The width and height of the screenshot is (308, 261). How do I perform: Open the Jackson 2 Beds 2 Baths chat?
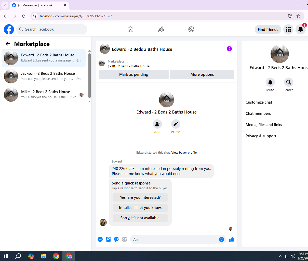44,76
